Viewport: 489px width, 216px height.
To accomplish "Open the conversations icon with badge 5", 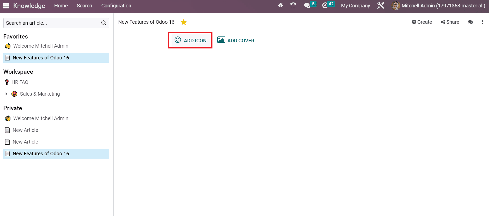I will tap(307, 6).
